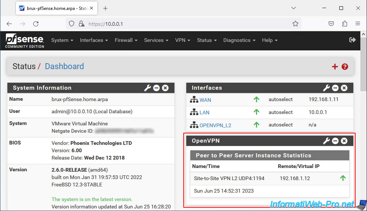Click the logout icon in navbar
Screen dimensions: 367x211
pyautogui.click(x=352, y=40)
